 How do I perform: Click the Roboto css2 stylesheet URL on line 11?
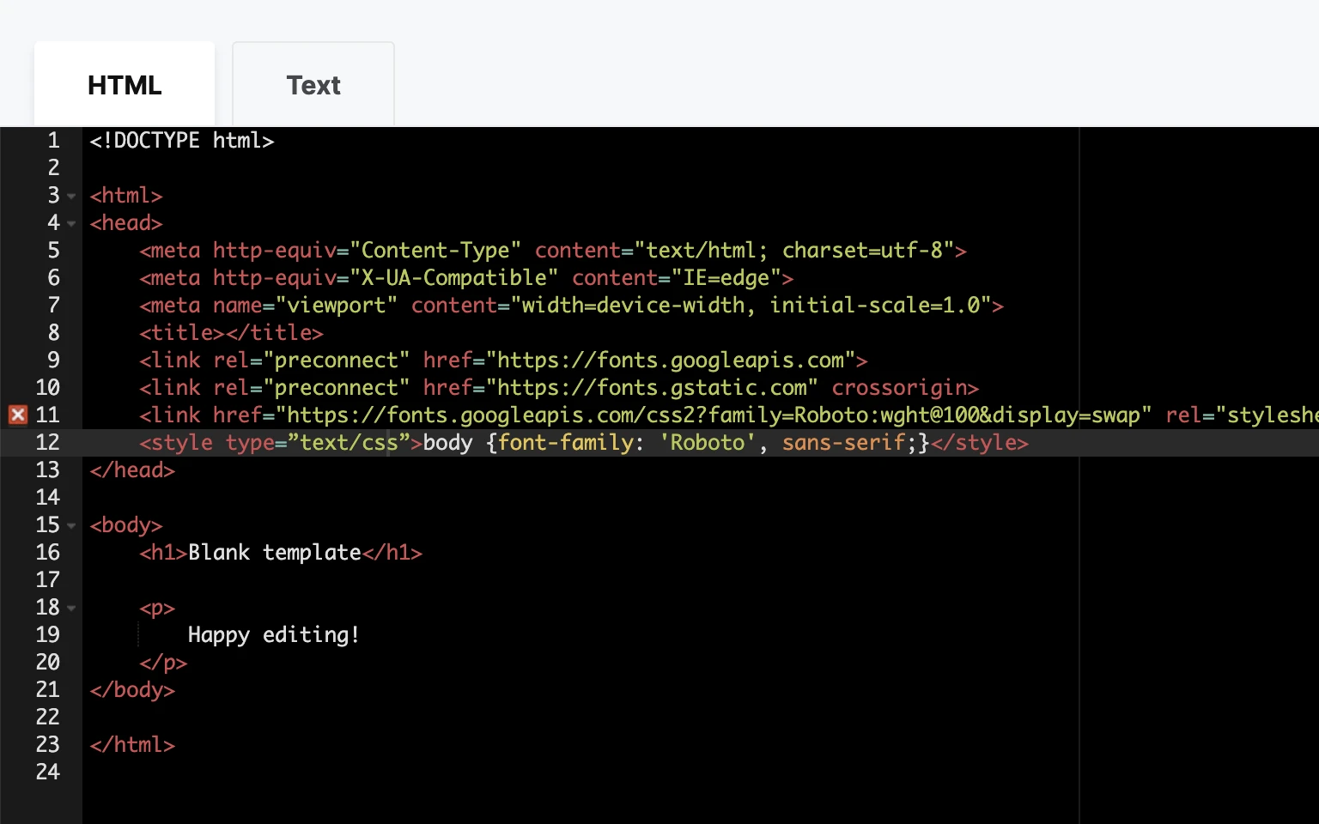click(713, 415)
